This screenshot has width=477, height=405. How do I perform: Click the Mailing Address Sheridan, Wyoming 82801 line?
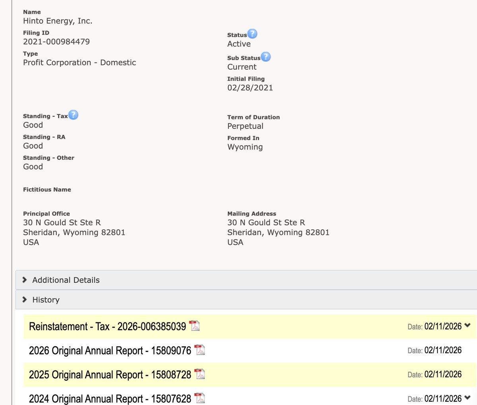click(278, 233)
